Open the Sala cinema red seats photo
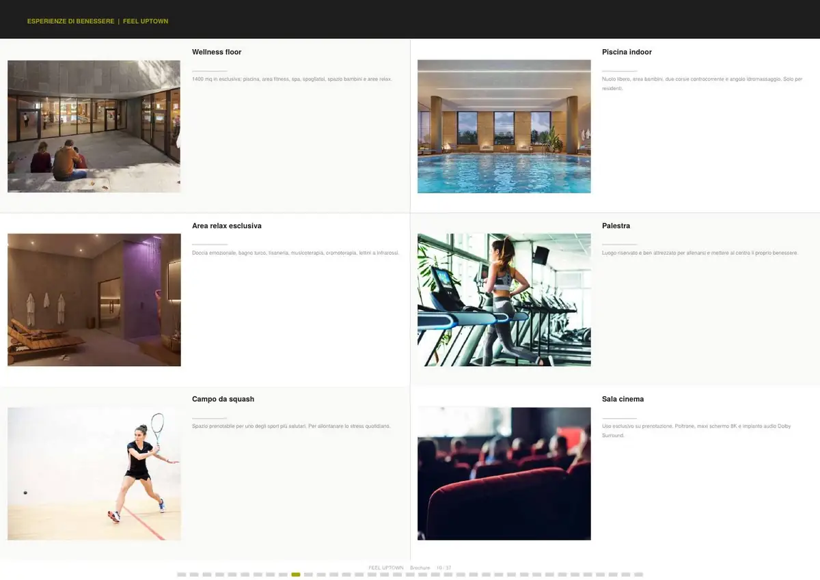 click(504, 474)
